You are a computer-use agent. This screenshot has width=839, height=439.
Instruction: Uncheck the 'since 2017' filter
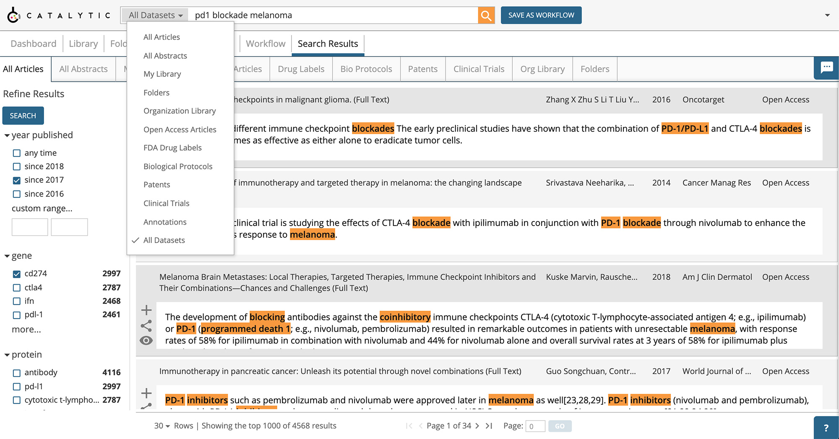17,180
